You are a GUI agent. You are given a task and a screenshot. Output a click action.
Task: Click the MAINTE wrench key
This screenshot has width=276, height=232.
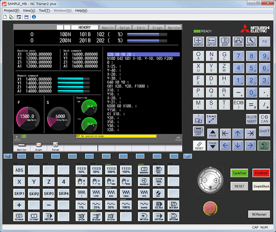click(x=251, y=41)
